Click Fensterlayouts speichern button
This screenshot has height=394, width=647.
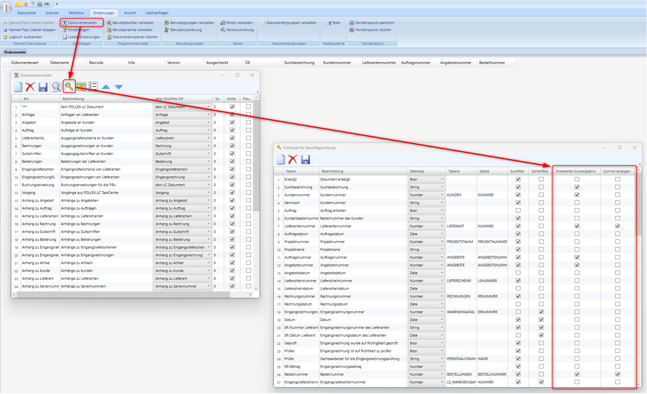pyautogui.click(x=372, y=23)
